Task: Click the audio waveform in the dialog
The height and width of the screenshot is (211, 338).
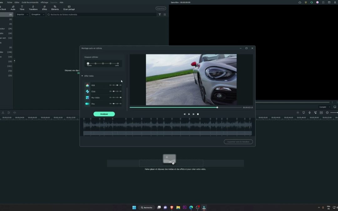Action: click(167, 124)
